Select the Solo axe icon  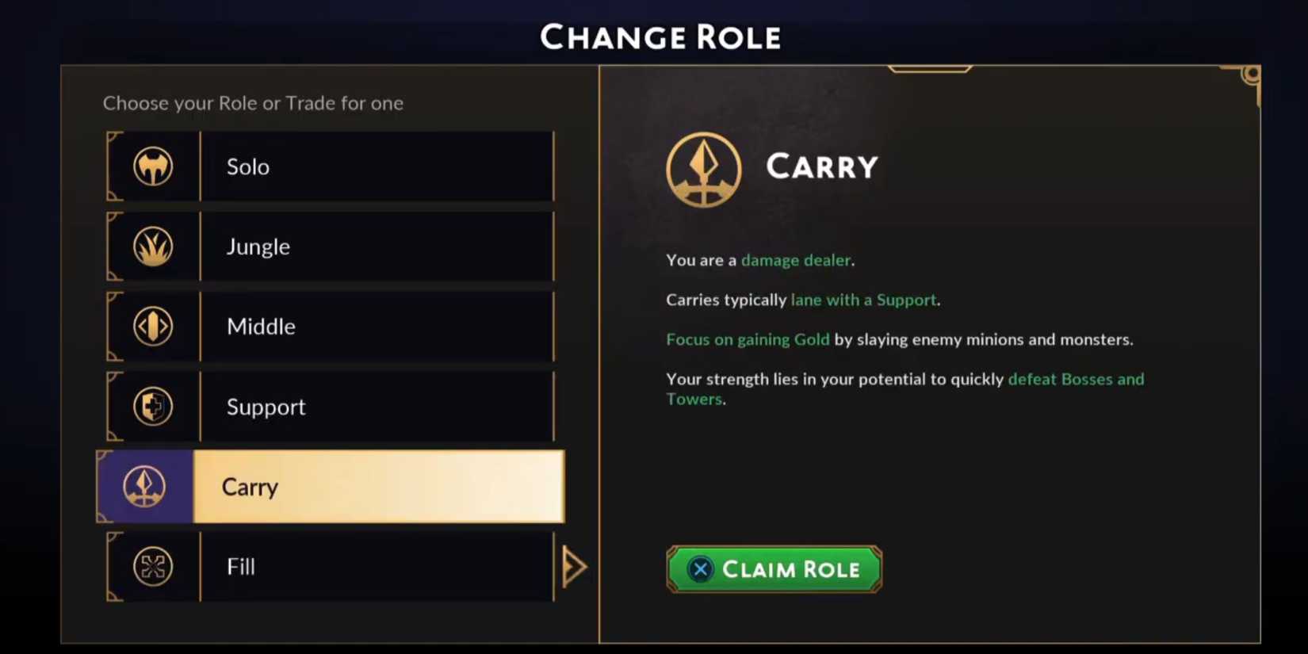pos(152,166)
